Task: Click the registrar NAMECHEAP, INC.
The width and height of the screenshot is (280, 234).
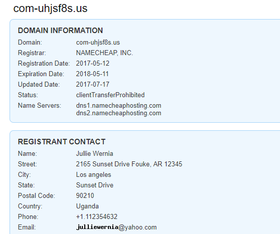Action: coord(104,53)
